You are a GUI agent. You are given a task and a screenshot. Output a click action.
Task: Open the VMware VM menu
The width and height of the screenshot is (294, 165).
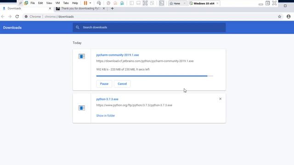click(x=57, y=3)
